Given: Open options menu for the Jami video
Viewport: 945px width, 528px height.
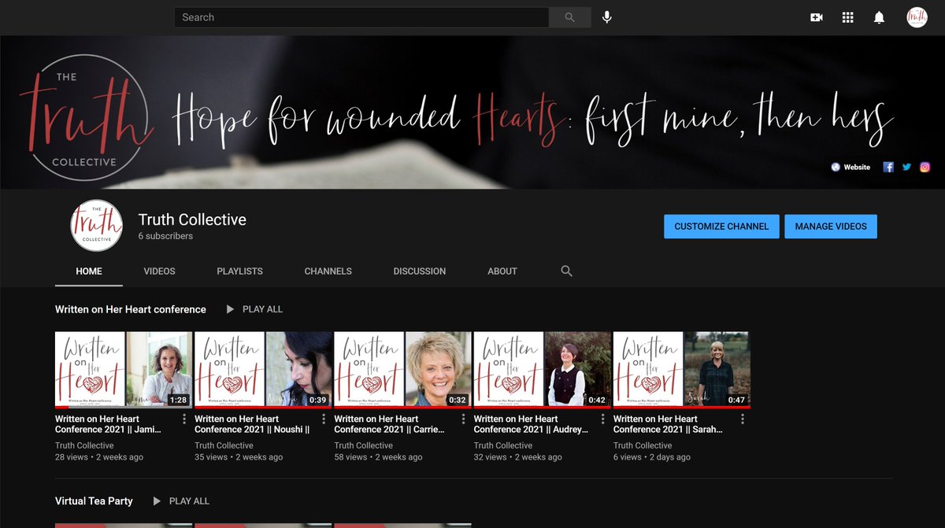Looking at the screenshot, I should (x=184, y=419).
